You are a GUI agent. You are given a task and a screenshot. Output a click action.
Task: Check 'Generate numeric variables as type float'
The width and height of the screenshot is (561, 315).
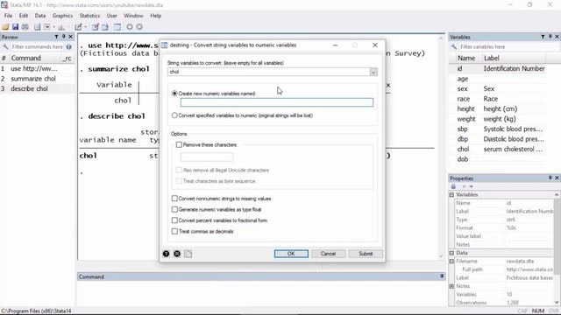[174, 210]
